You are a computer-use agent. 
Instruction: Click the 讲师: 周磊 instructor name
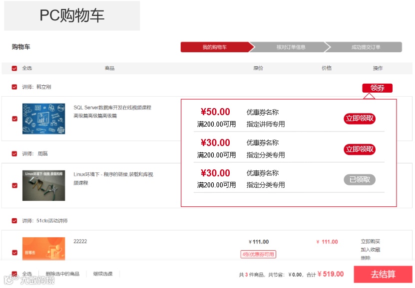(34, 153)
